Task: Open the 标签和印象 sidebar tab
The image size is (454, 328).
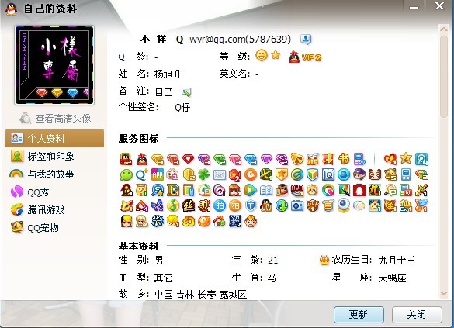Action: pyautogui.click(x=55, y=157)
